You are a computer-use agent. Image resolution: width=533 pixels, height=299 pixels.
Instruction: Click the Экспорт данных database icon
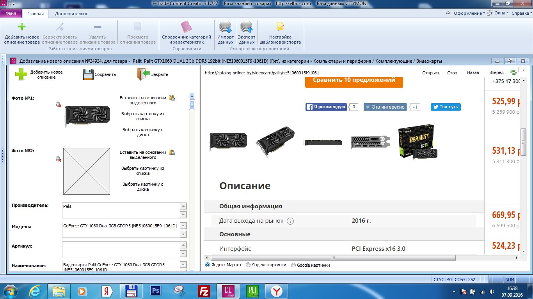(247, 27)
